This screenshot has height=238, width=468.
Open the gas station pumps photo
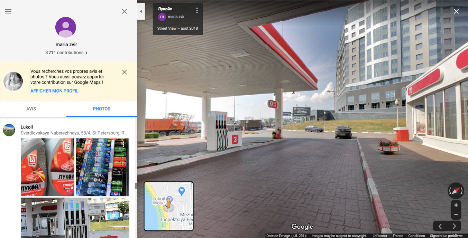(75, 218)
